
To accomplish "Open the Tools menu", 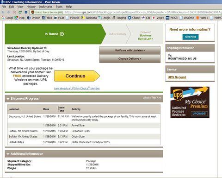I will [x=59, y=6].
